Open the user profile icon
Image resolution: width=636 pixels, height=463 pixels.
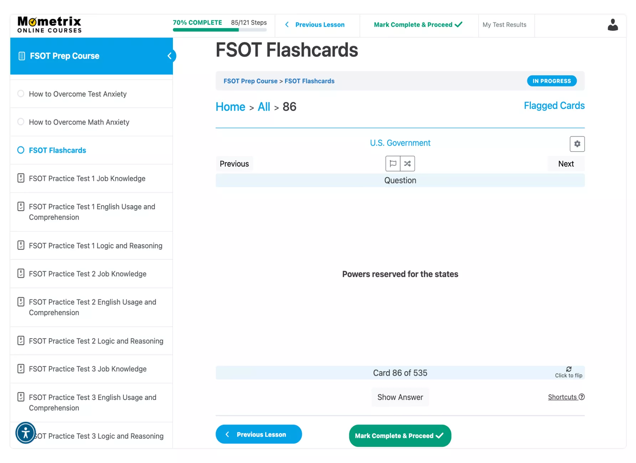(612, 25)
